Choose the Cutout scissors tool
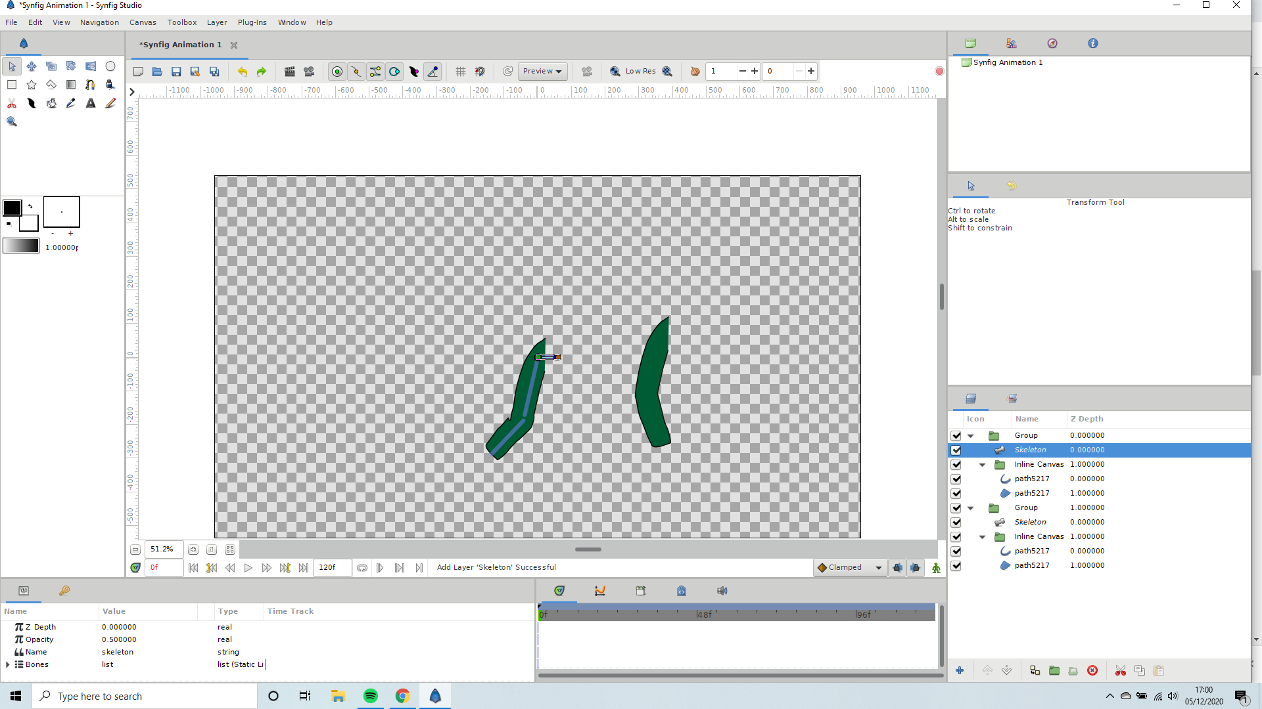 click(x=12, y=103)
